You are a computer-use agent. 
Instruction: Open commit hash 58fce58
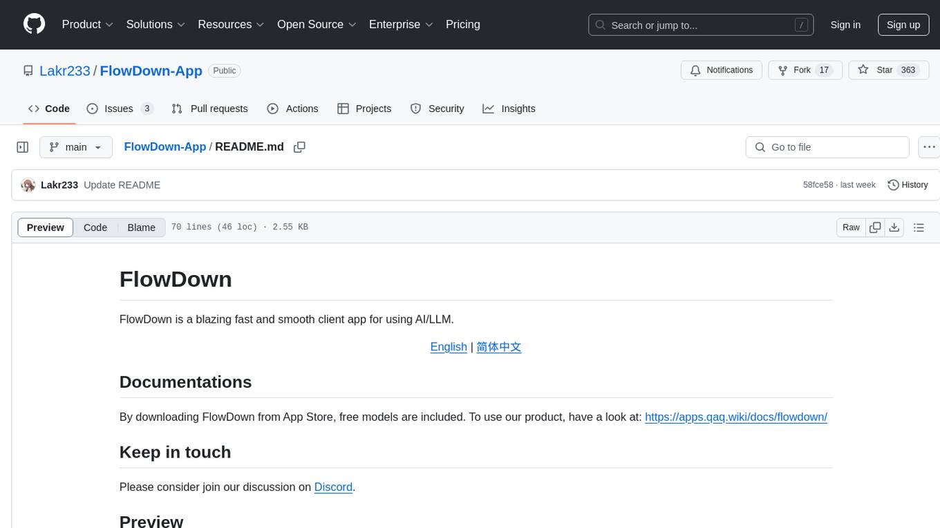coord(818,185)
